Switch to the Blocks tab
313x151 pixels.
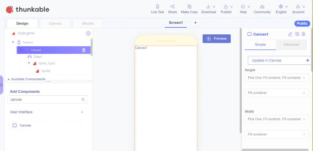tap(88, 23)
